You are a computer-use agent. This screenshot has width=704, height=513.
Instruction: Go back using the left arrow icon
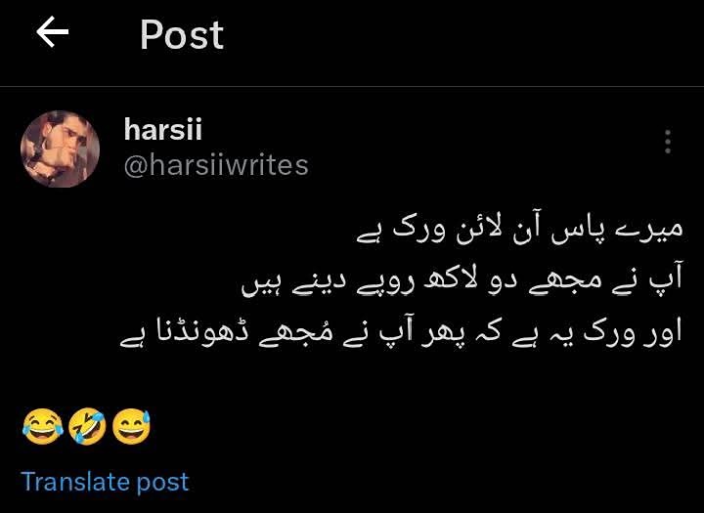[x=53, y=32]
